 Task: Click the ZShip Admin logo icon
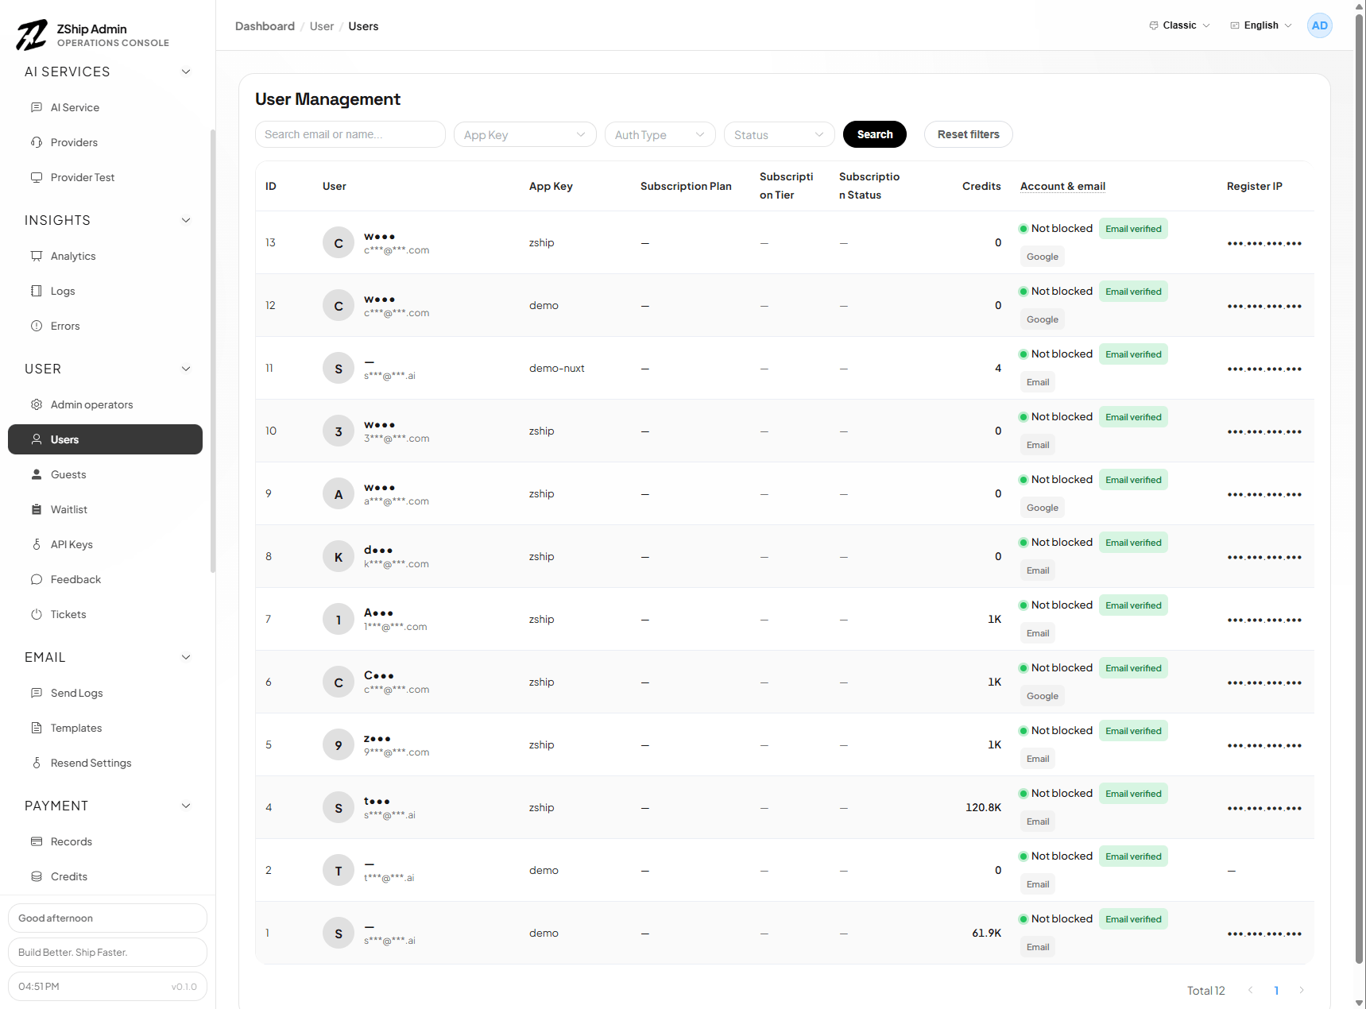(x=32, y=35)
